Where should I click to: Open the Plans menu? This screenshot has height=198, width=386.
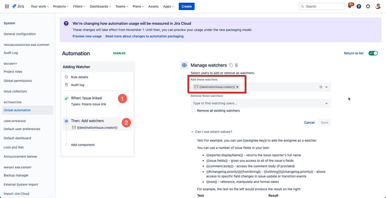click(138, 7)
